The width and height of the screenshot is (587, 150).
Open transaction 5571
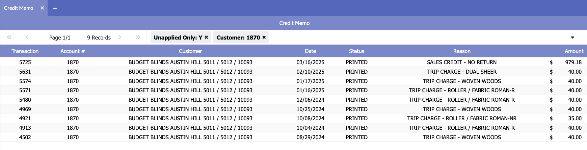click(x=25, y=90)
